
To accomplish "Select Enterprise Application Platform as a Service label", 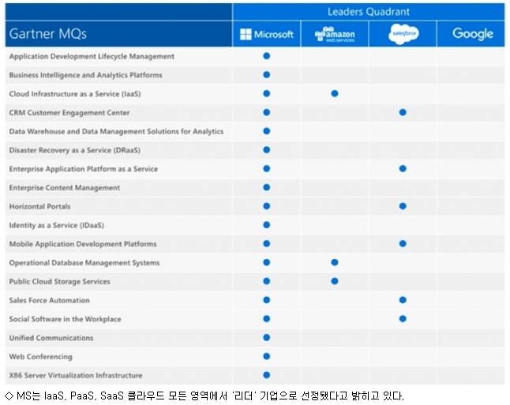I will pyautogui.click(x=83, y=169).
